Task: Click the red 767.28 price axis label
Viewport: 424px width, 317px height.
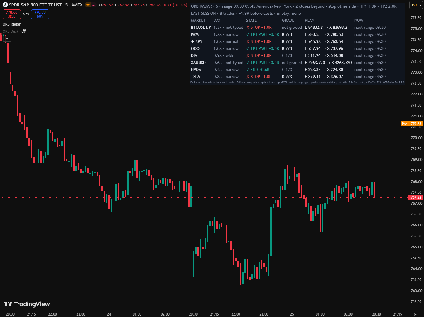Action: (x=416, y=198)
